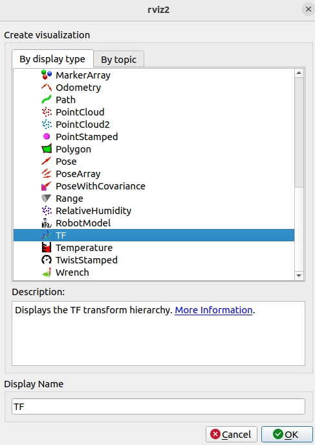Pick the green Path icon
Screen dimensions: 315x445
47,100
